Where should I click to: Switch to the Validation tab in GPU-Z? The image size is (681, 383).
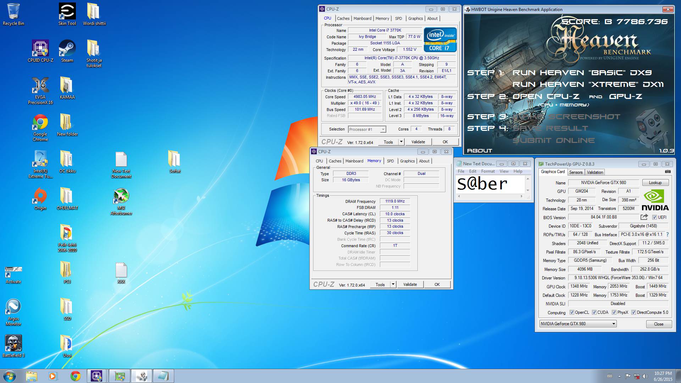595,172
